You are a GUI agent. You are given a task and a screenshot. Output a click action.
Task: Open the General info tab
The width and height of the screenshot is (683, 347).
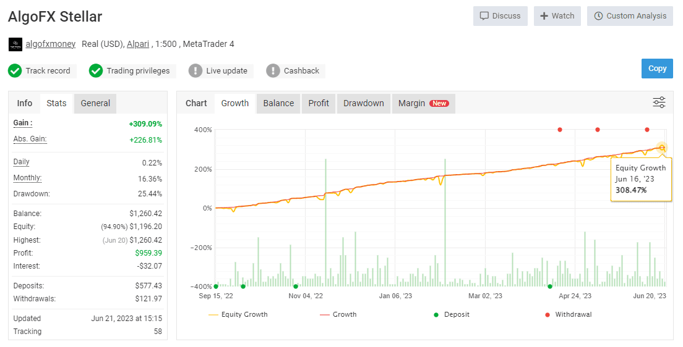(x=95, y=104)
